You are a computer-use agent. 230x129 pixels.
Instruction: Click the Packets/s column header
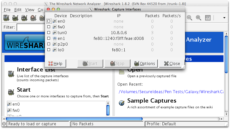pos(171,16)
